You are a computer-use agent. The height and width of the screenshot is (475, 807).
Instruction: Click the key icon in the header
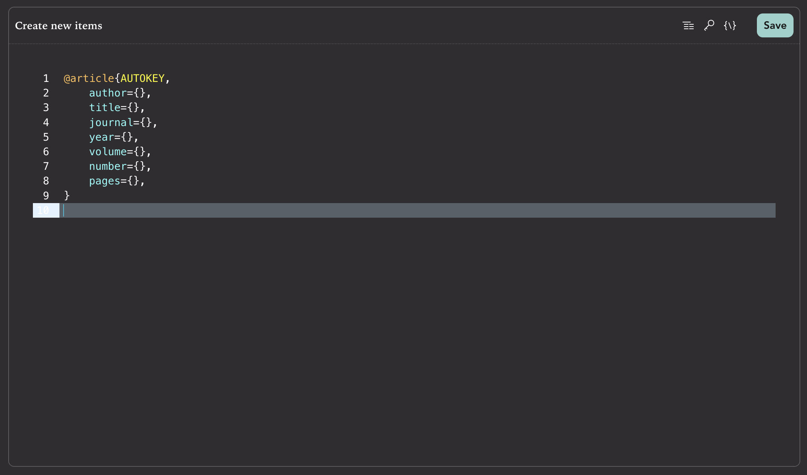tap(709, 25)
